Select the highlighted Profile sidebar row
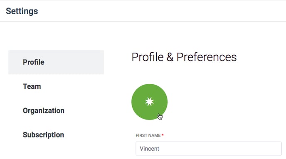Viewport: 286px width, 159px height. [56, 62]
